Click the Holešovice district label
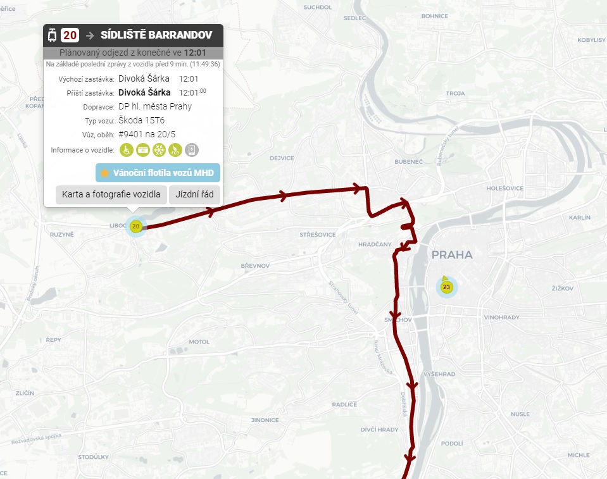Screen dimensions: 607x479 tap(505, 188)
